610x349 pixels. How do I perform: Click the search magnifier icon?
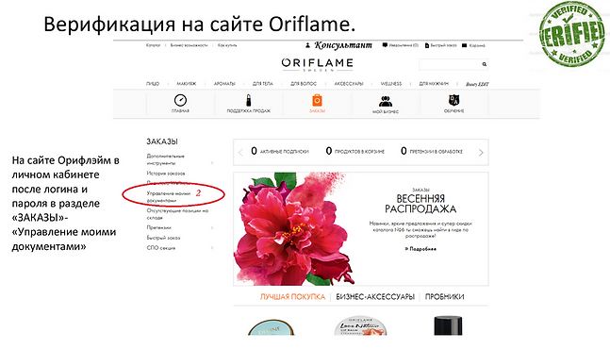click(485, 64)
